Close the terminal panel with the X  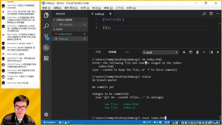[x=218, y=52]
